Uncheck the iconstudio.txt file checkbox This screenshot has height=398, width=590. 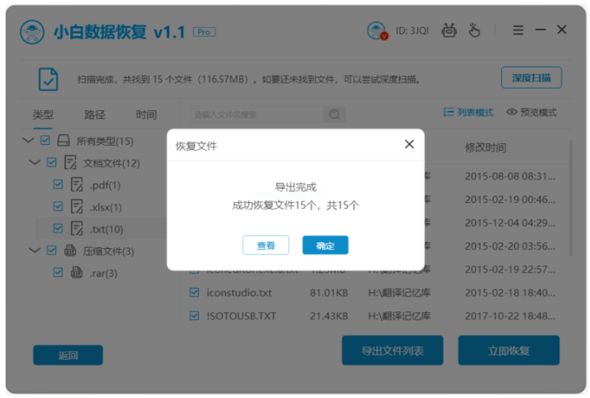click(194, 293)
